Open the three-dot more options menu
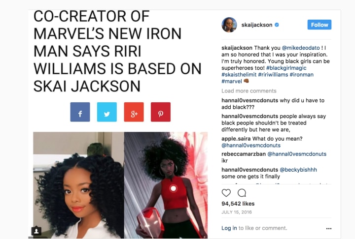 [x=329, y=229]
